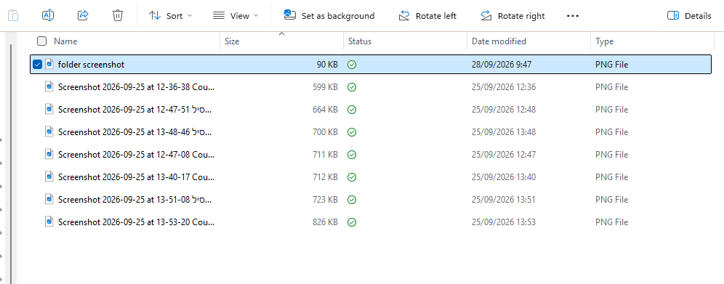Sort by the Name column header

65,41
